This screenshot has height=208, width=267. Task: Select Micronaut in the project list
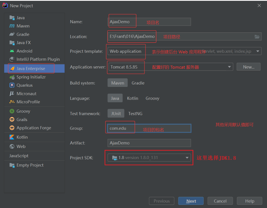coord(35,93)
